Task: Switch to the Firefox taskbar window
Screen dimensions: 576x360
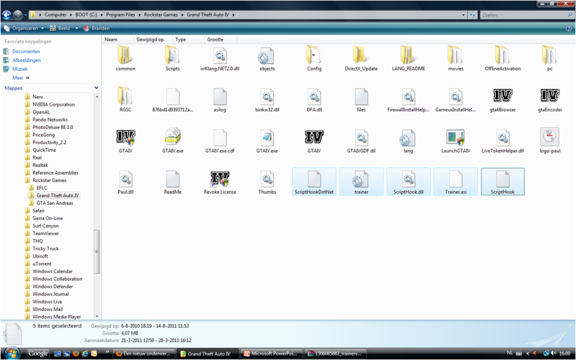Action: [144, 354]
